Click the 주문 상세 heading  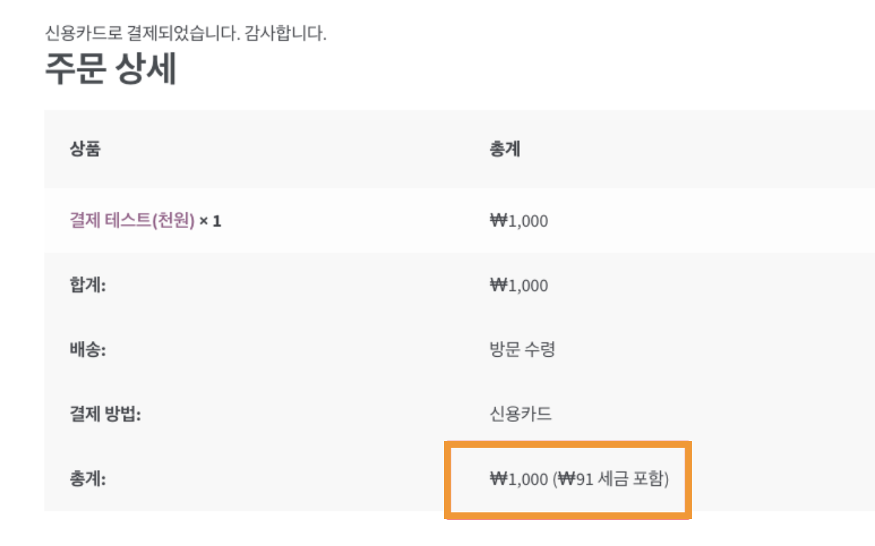[111, 69]
